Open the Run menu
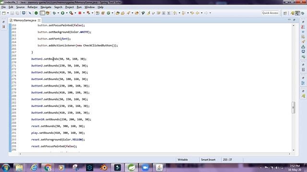The width and height of the screenshot is (307, 172). pos(79,7)
